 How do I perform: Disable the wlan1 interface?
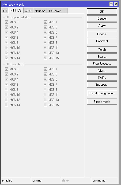pos(102,34)
